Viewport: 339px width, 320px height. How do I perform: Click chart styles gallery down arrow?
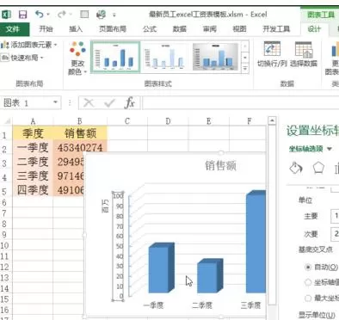(x=245, y=58)
